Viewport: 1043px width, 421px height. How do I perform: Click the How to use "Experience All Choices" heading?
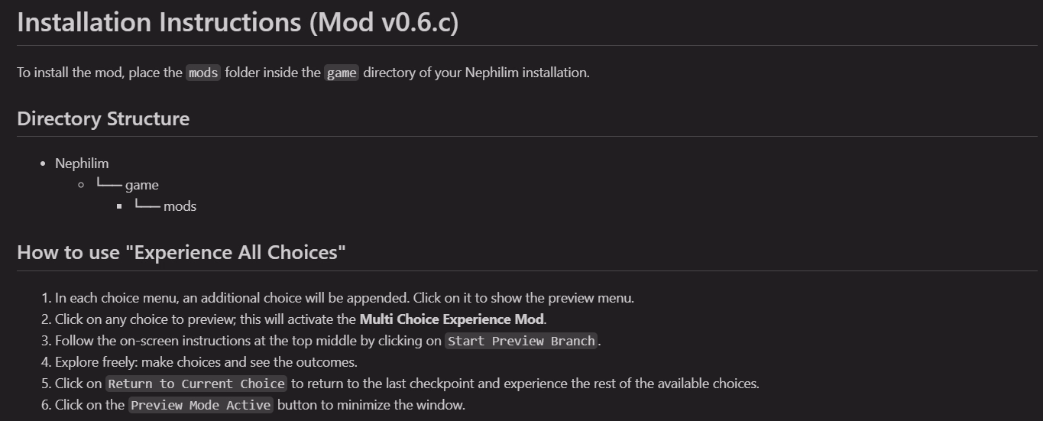[x=181, y=252]
